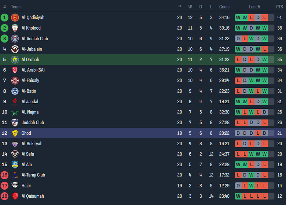The width and height of the screenshot is (286, 205).
Task: Click the Al-Qadisiyah club crest icon
Action: pyautogui.click(x=15, y=18)
